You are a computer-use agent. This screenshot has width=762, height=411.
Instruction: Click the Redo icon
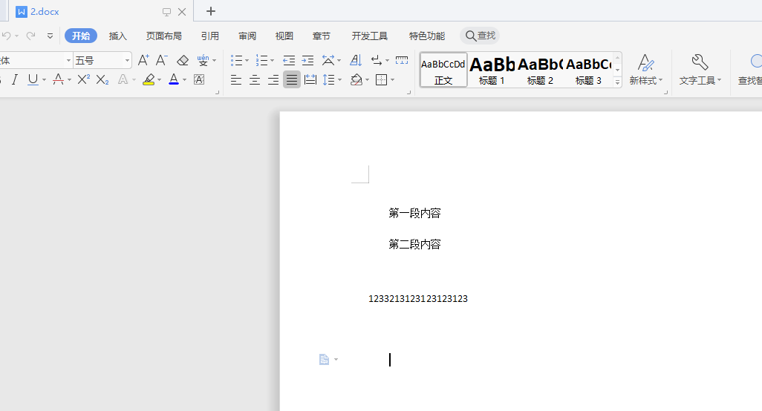pos(30,36)
